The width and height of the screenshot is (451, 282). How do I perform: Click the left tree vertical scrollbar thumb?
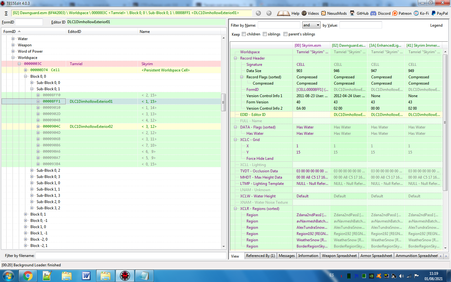[224, 102]
